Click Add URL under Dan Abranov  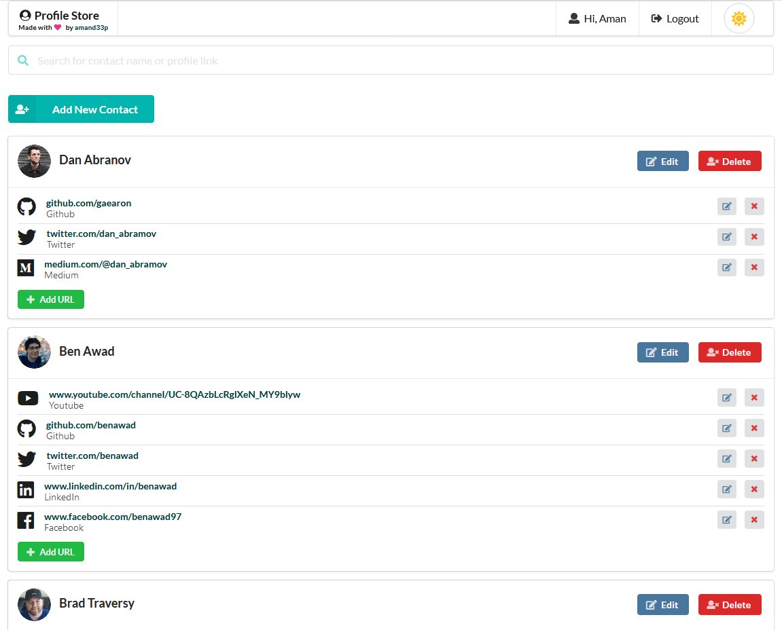tap(50, 299)
